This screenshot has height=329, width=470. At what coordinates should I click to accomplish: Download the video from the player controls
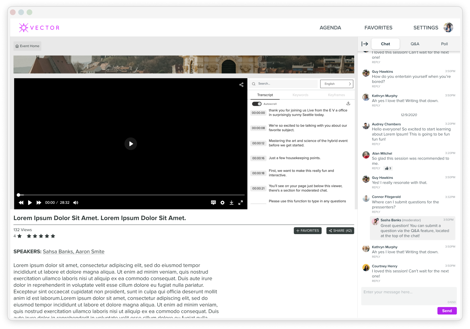[x=231, y=203]
